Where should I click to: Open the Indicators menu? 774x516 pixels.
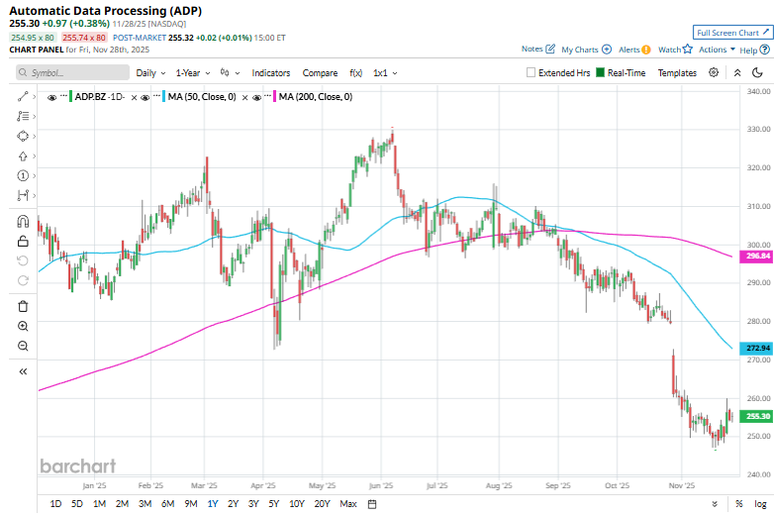pyautogui.click(x=271, y=72)
